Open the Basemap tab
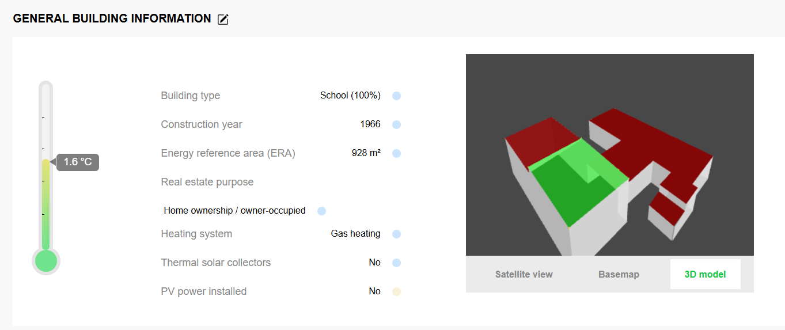785x330 pixels. pyautogui.click(x=619, y=275)
